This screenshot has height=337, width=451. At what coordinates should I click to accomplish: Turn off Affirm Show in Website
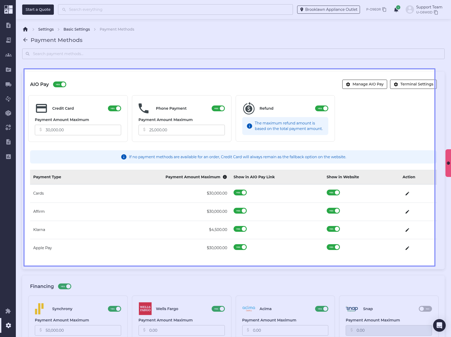[x=333, y=211]
